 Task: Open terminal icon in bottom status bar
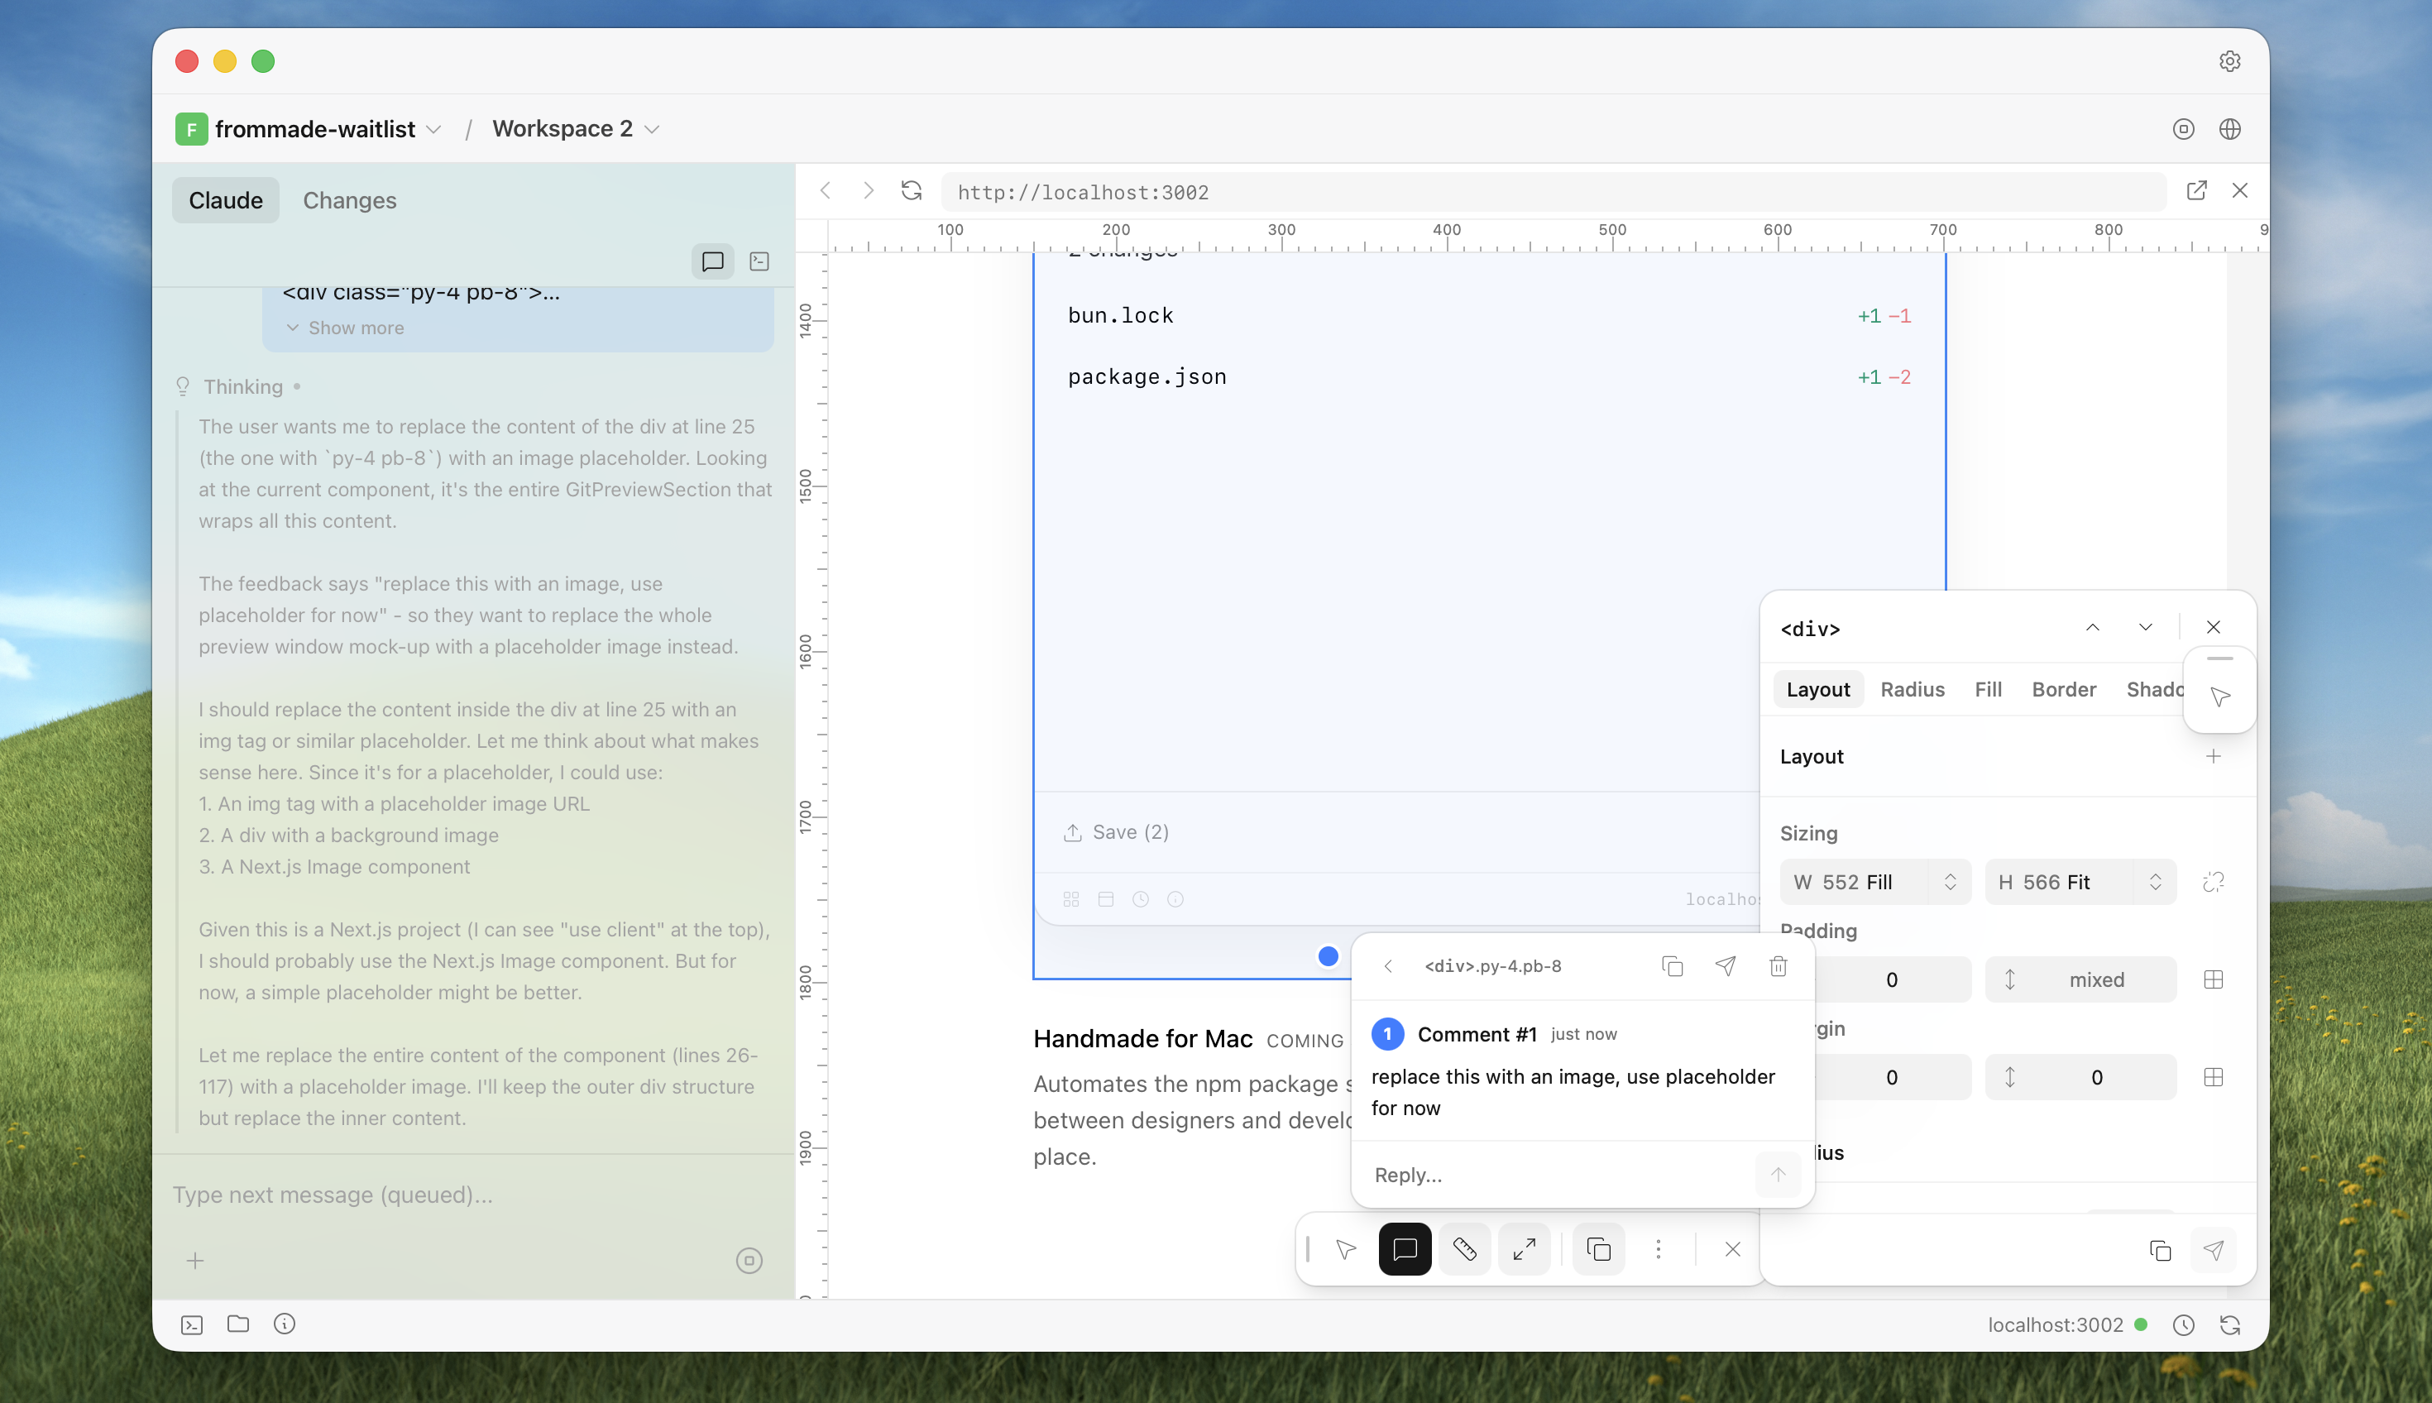click(192, 1325)
